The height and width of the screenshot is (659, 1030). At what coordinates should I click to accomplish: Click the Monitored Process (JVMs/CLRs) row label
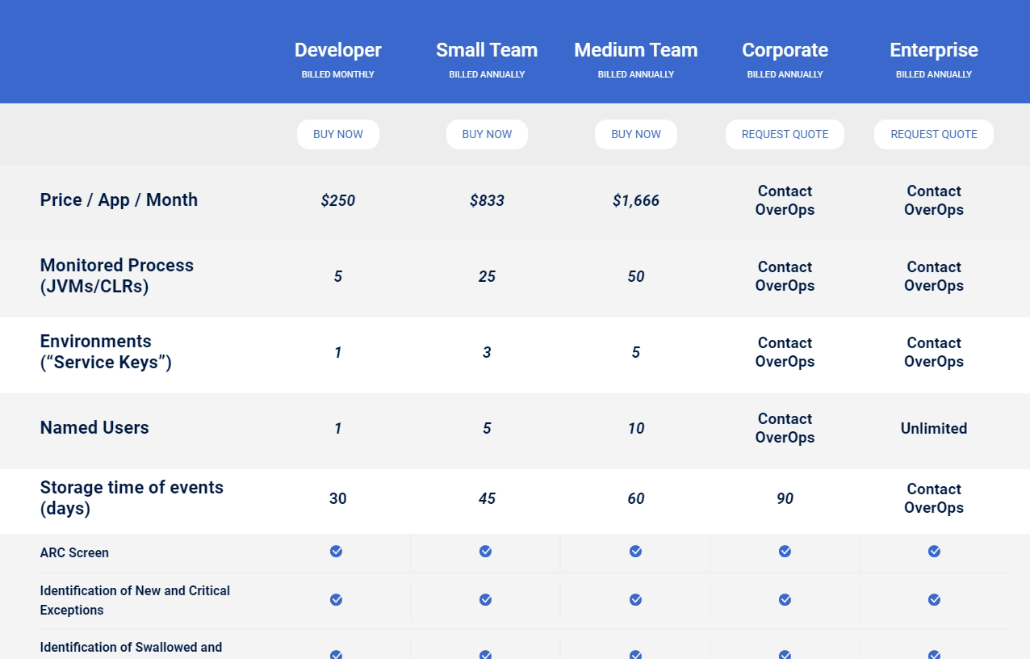[116, 275]
